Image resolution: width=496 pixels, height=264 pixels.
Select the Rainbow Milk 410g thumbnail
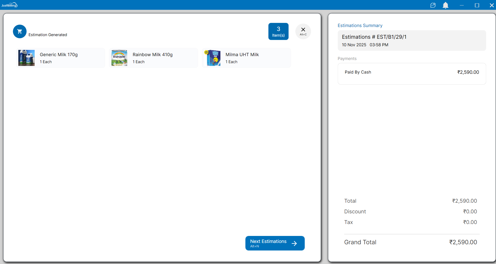point(119,58)
